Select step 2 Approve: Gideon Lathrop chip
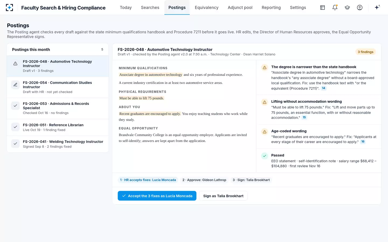Image resolution: width=388 pixels, height=242 pixels. pyautogui.click(x=204, y=180)
